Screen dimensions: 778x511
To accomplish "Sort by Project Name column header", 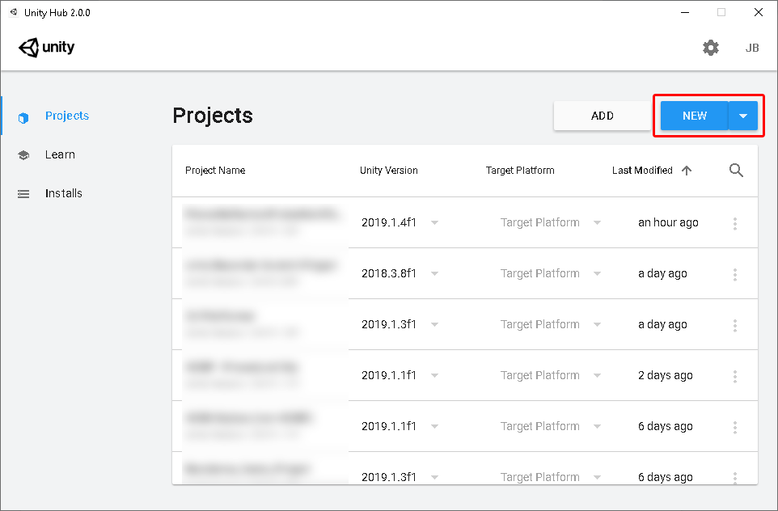I will [x=215, y=171].
